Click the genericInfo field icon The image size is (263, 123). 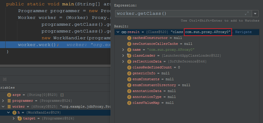click(129, 73)
